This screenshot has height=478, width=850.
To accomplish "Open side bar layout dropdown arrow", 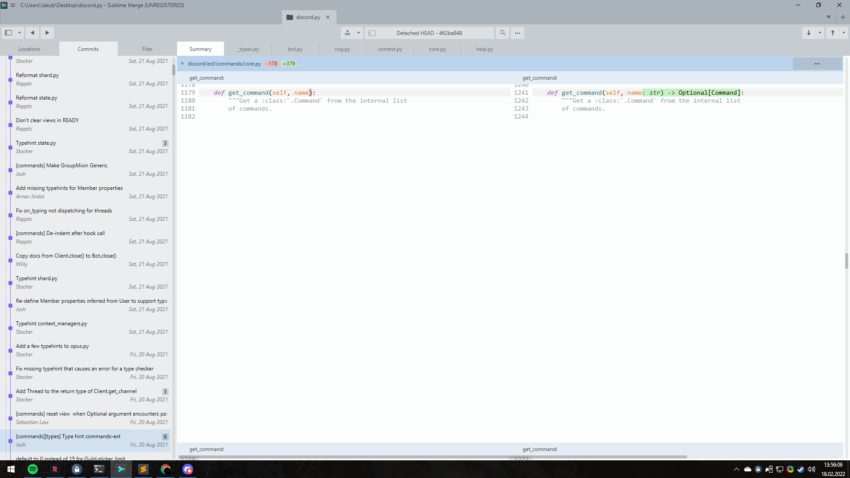I will click(x=19, y=33).
